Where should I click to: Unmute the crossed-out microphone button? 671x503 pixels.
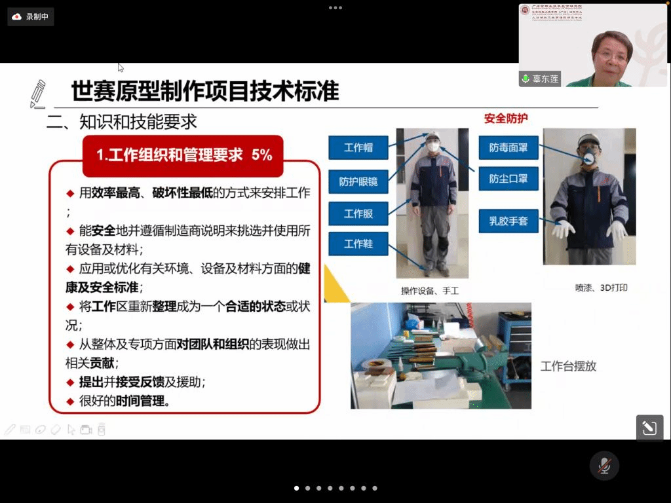coord(604,466)
